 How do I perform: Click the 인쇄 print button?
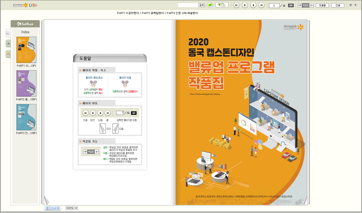point(338,5)
